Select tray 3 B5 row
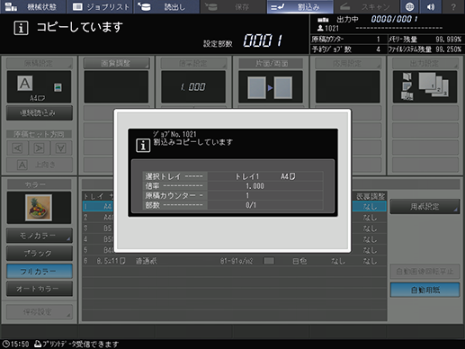 (x=235, y=228)
